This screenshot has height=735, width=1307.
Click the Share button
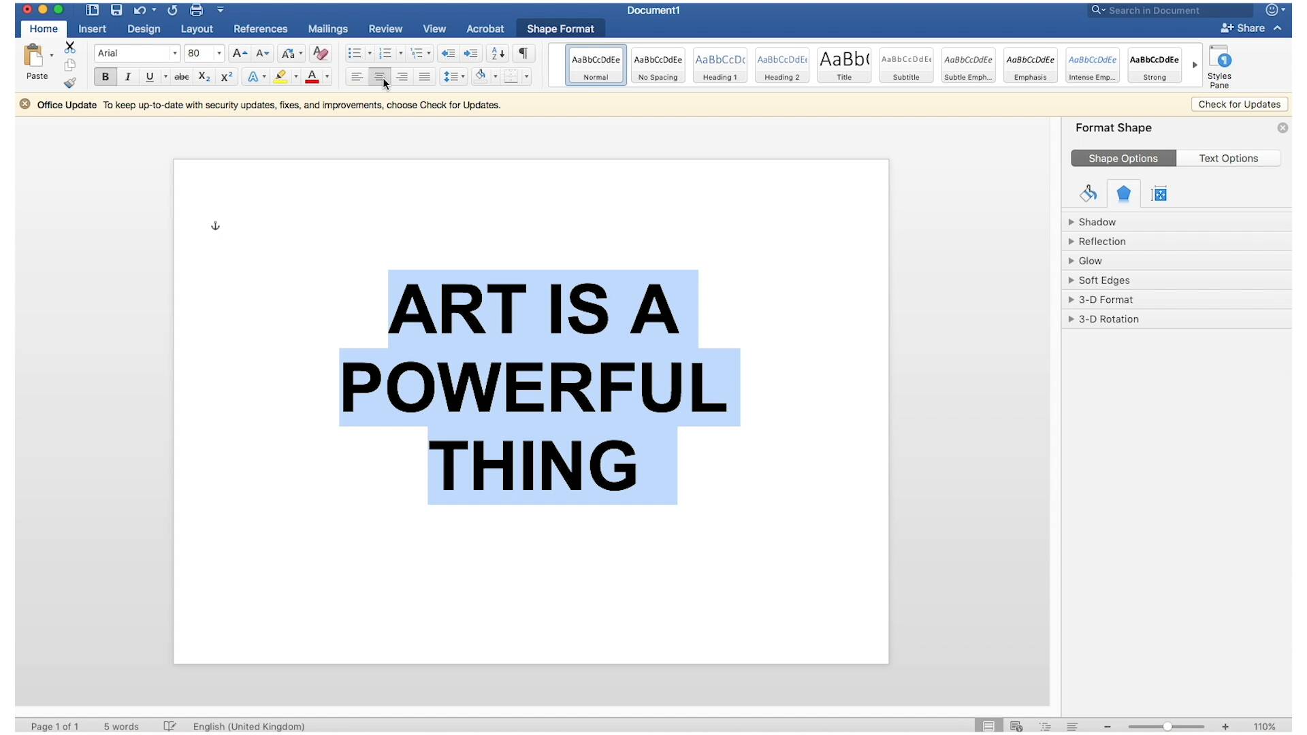tap(1243, 28)
